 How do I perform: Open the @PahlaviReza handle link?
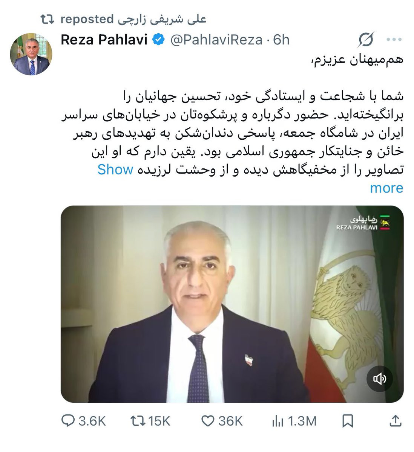(216, 40)
